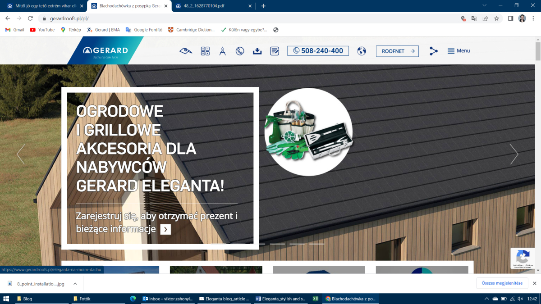Click the address bar URL field
The height and width of the screenshot is (304, 541).
point(252,18)
